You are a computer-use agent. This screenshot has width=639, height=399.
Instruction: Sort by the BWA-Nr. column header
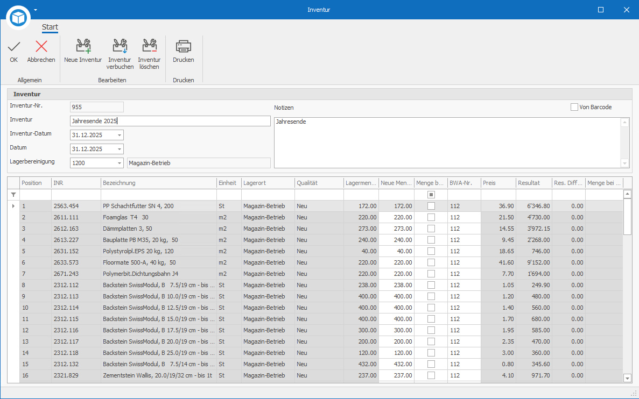click(x=464, y=183)
